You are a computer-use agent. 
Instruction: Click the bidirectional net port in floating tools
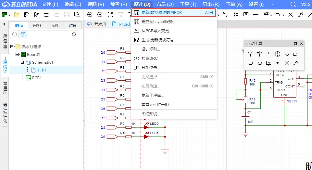click(x=259, y=63)
